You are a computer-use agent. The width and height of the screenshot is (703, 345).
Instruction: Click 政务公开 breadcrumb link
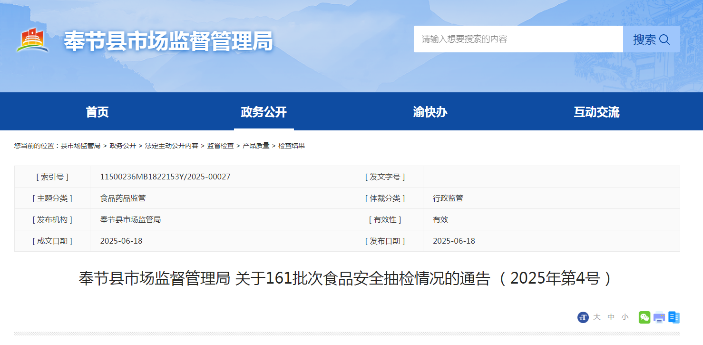click(123, 146)
